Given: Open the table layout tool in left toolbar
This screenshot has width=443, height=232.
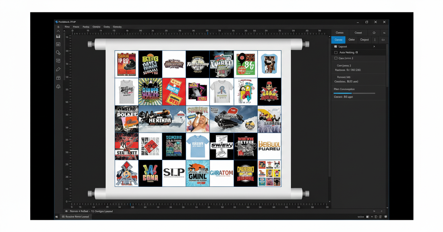Looking at the screenshot, I should [x=58, y=78].
